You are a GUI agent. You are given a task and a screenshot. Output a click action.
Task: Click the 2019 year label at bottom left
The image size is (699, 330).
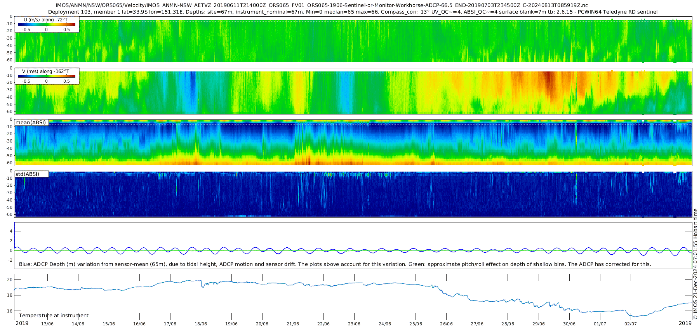(22, 323)
